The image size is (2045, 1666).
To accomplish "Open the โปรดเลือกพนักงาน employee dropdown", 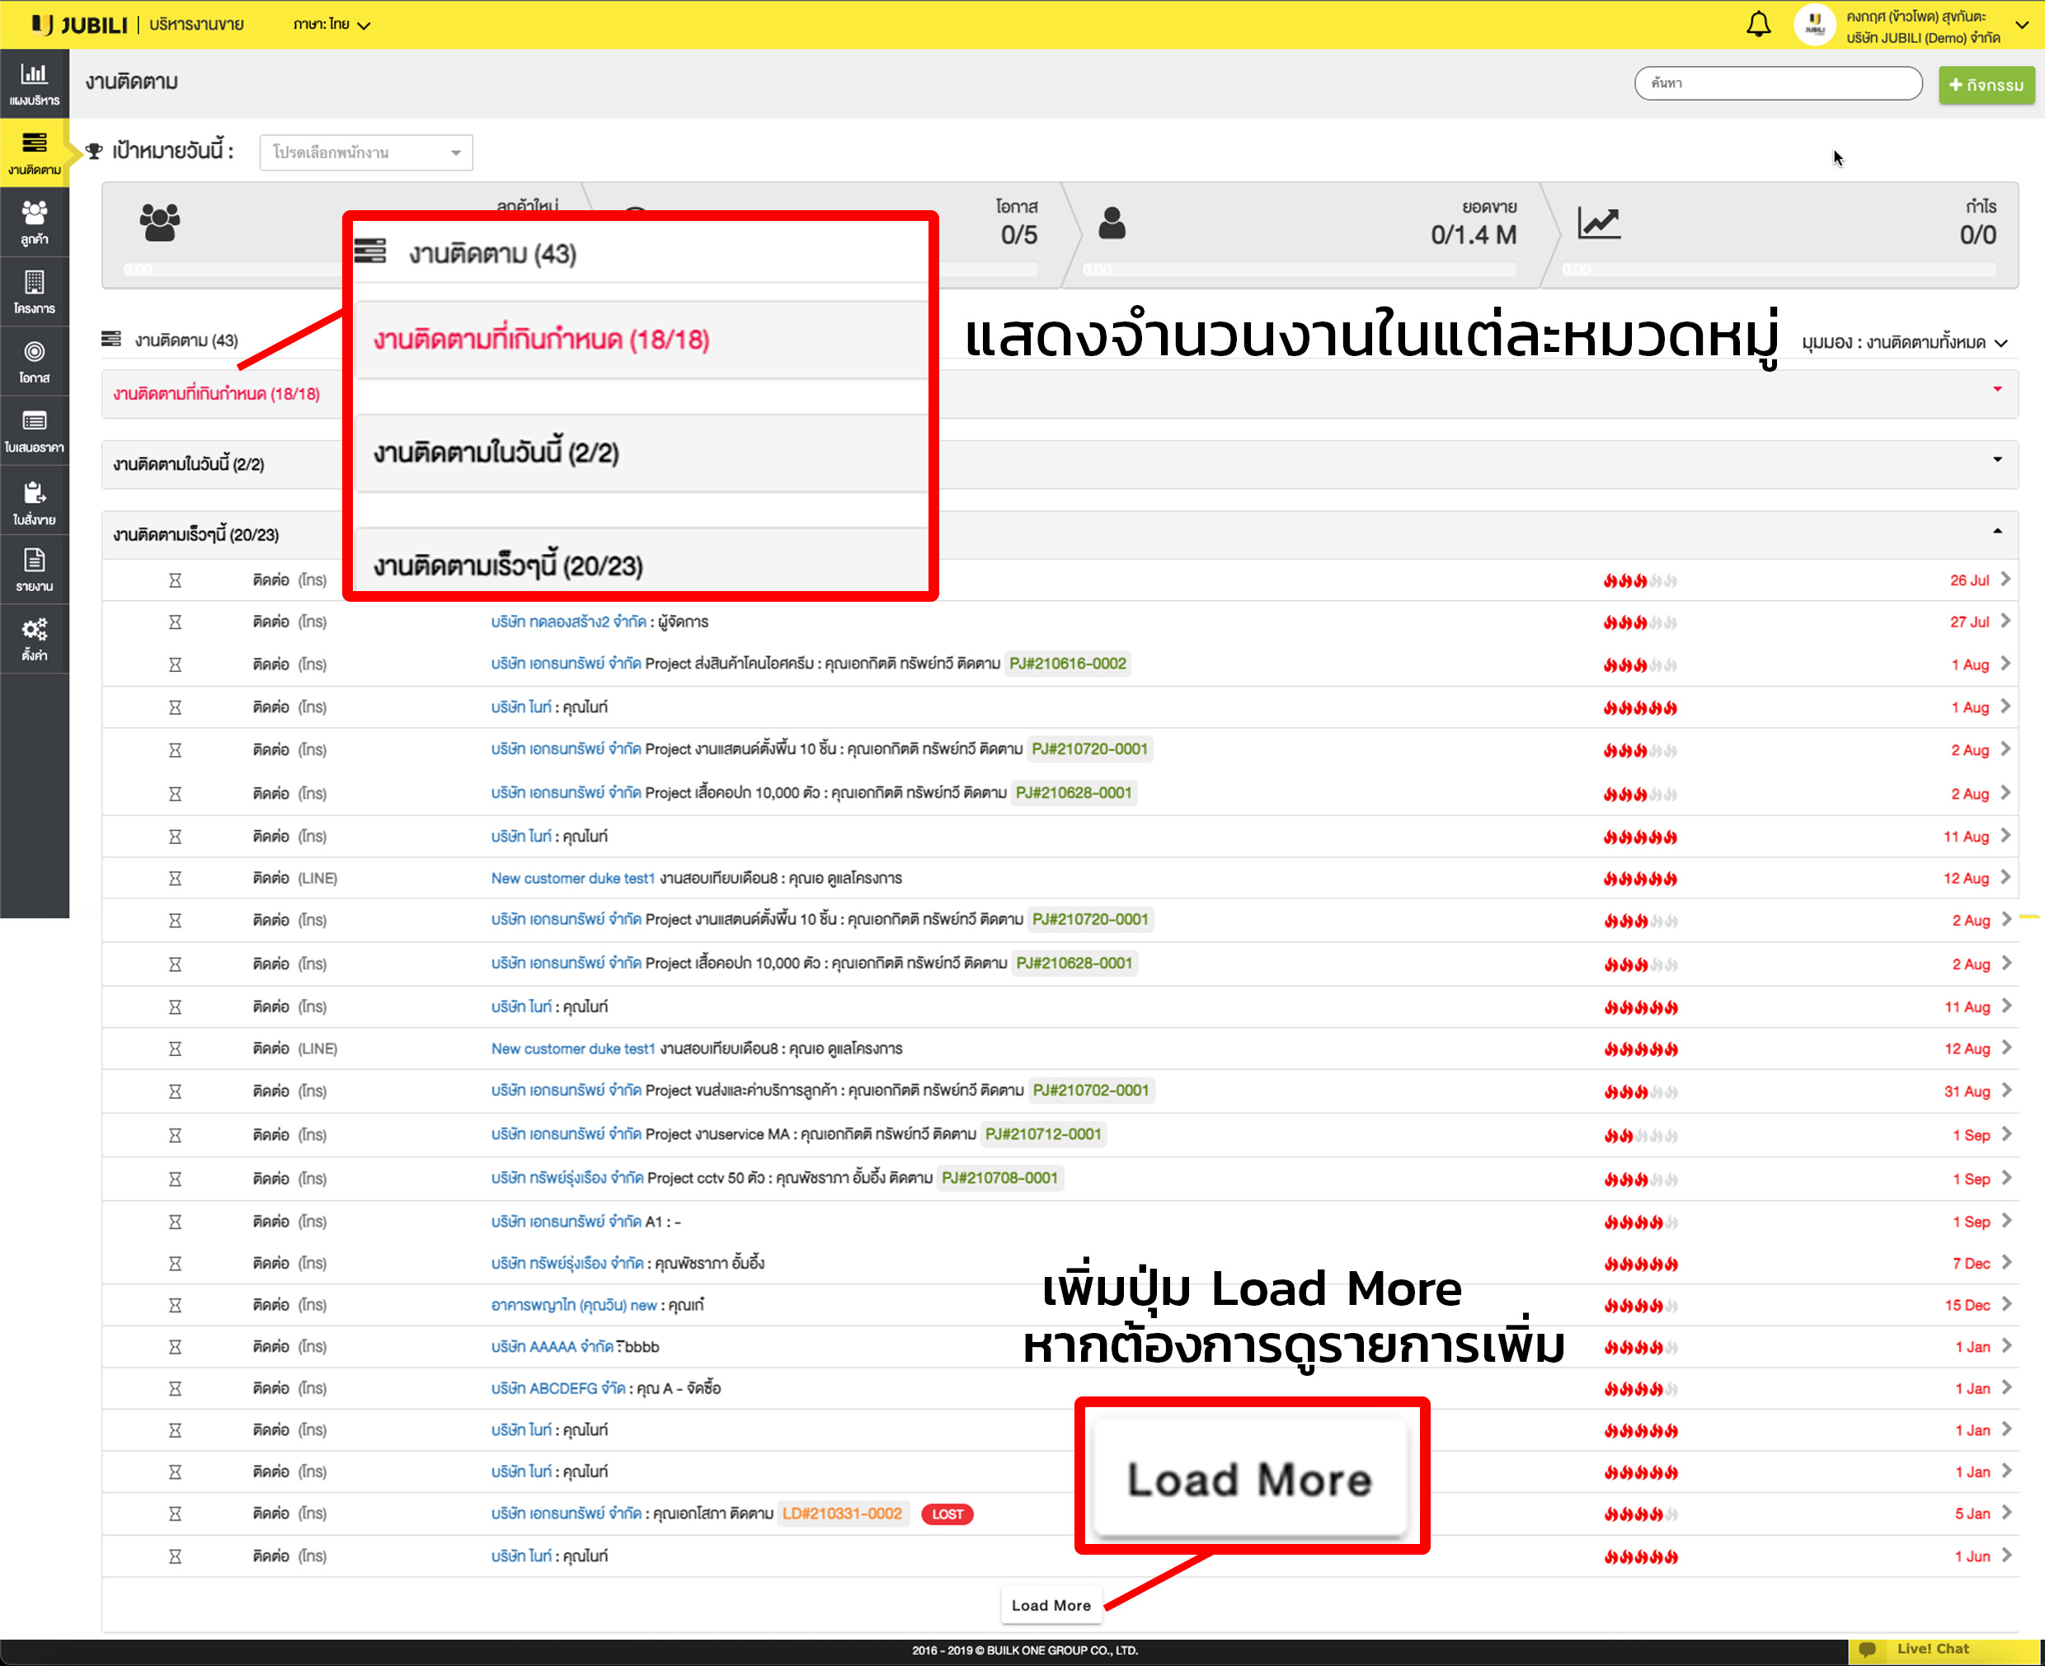I will coord(366,153).
